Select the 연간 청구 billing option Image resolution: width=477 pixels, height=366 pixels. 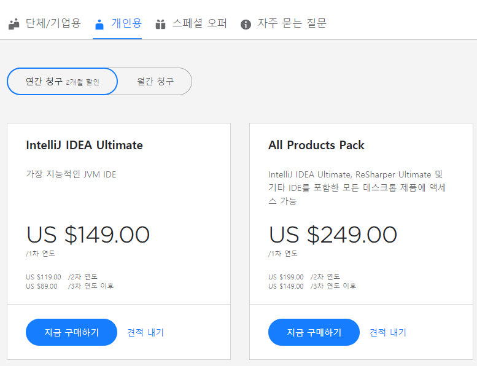62,81
